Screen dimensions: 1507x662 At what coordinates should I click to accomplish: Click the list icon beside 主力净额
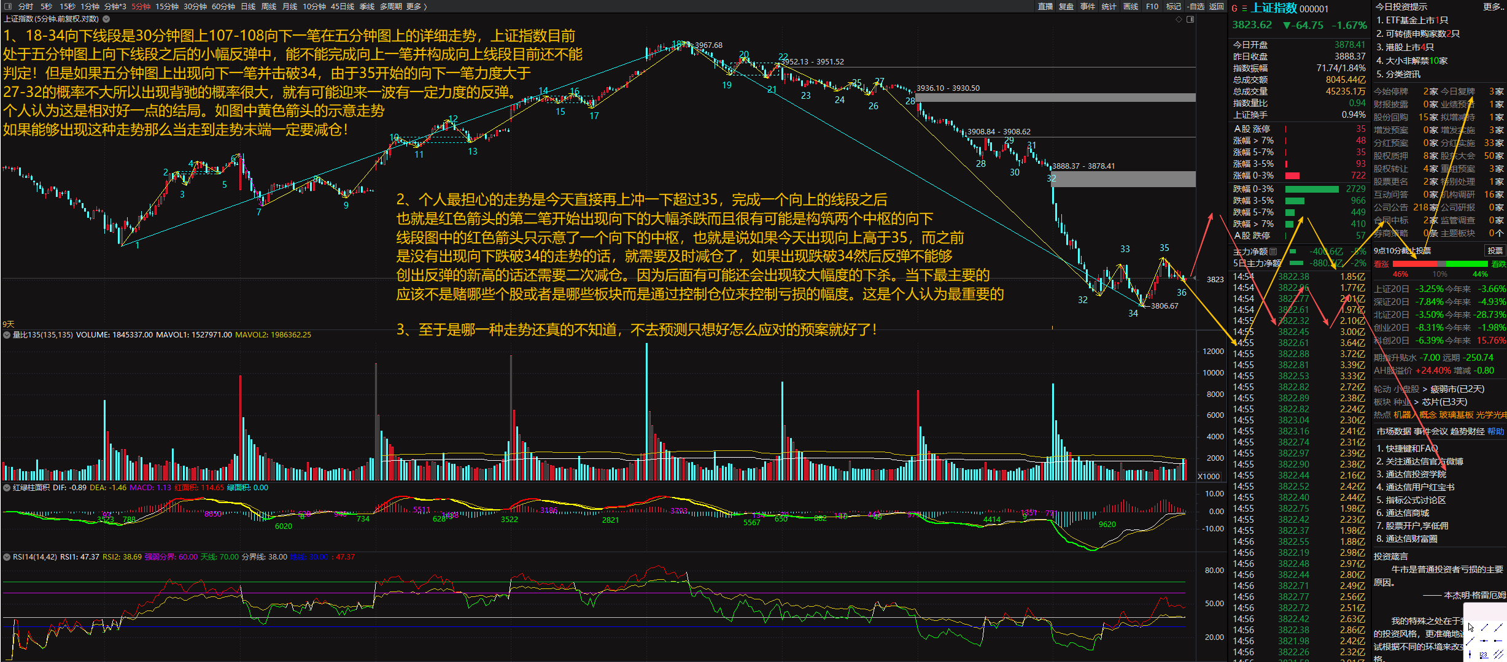1273,252
